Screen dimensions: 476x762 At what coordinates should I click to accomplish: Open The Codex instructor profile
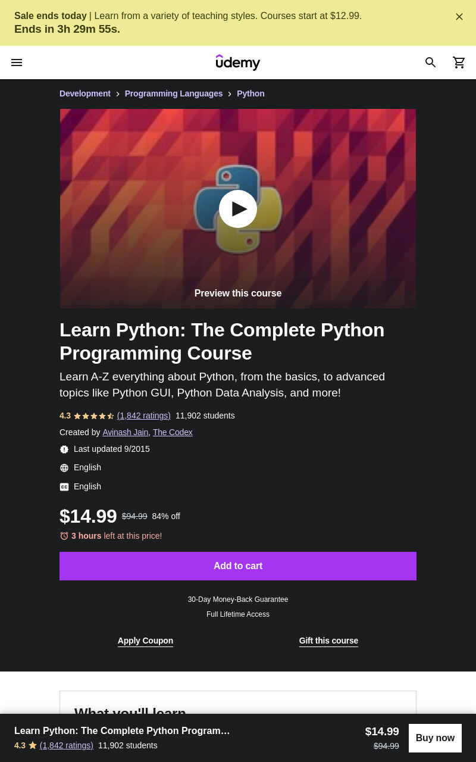[173, 432]
